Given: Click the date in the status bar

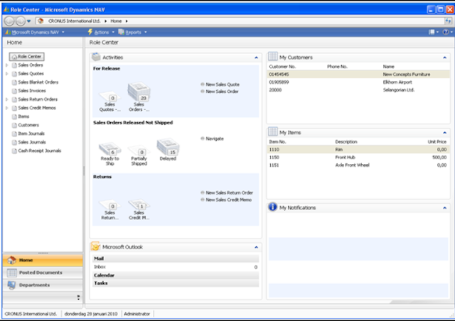Looking at the screenshot, I should [x=91, y=314].
